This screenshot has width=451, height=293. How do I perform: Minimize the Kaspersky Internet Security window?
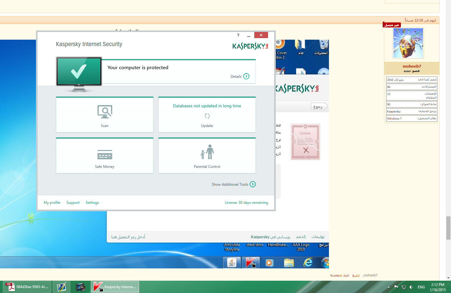248,35
